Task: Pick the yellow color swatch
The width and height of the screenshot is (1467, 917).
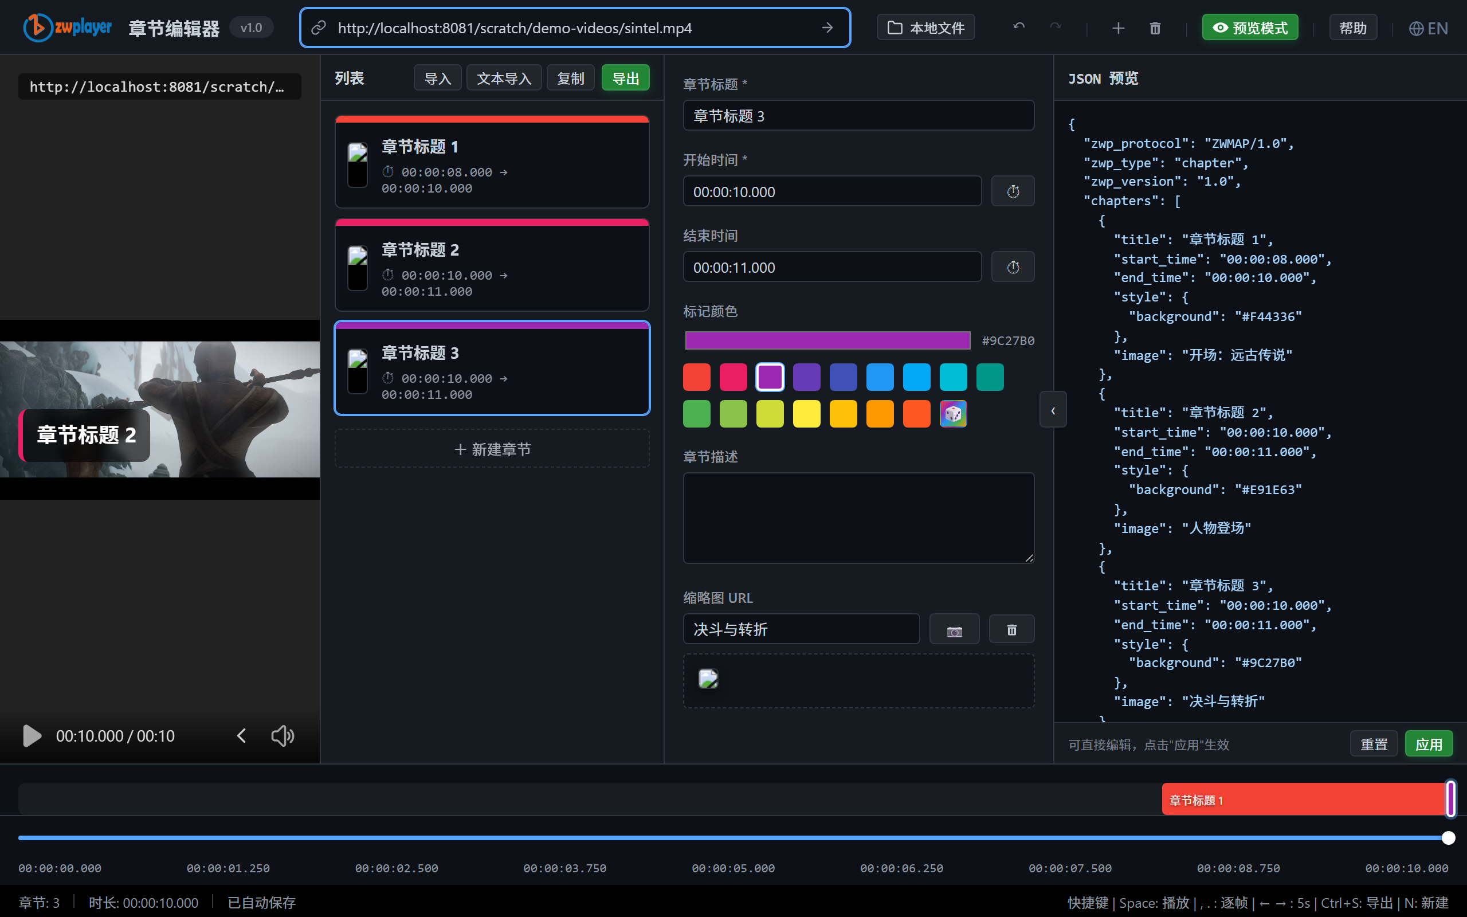Action: coord(807,414)
